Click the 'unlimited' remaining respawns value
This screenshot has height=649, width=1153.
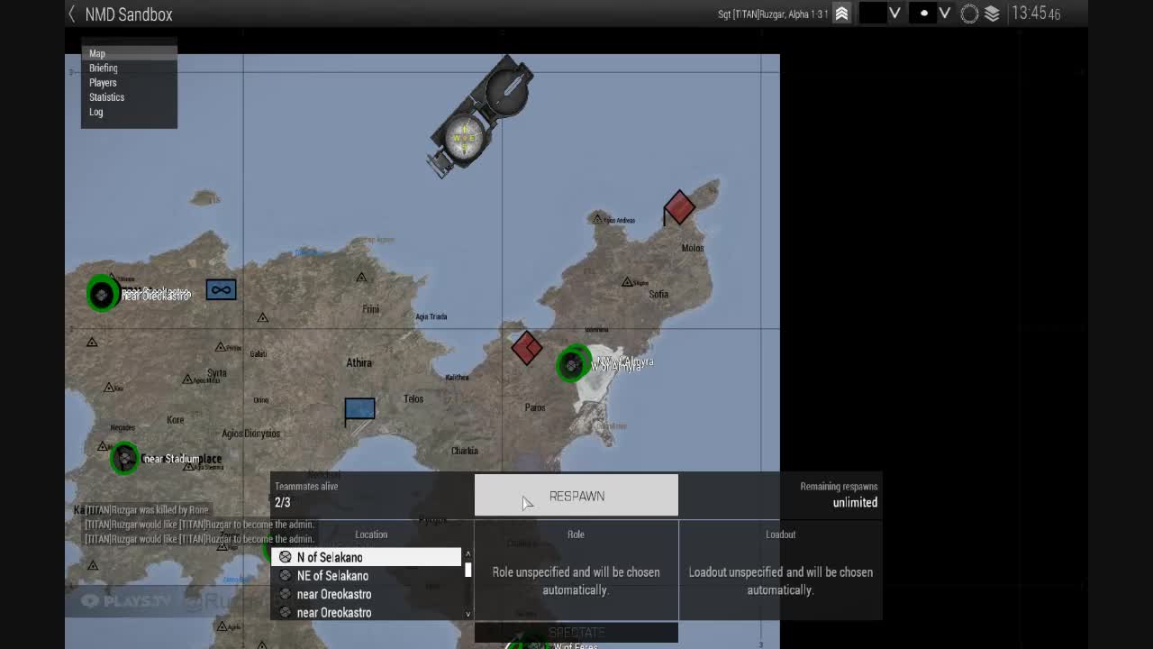click(x=855, y=502)
